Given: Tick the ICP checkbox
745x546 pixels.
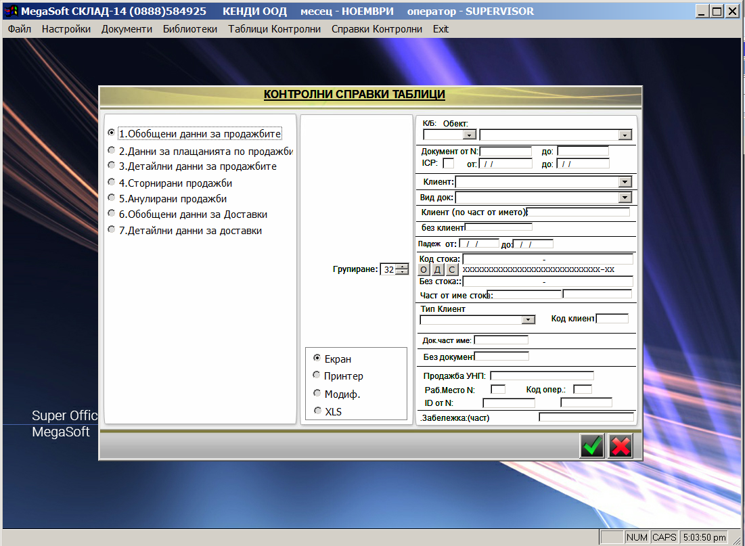Looking at the screenshot, I should click(x=448, y=163).
